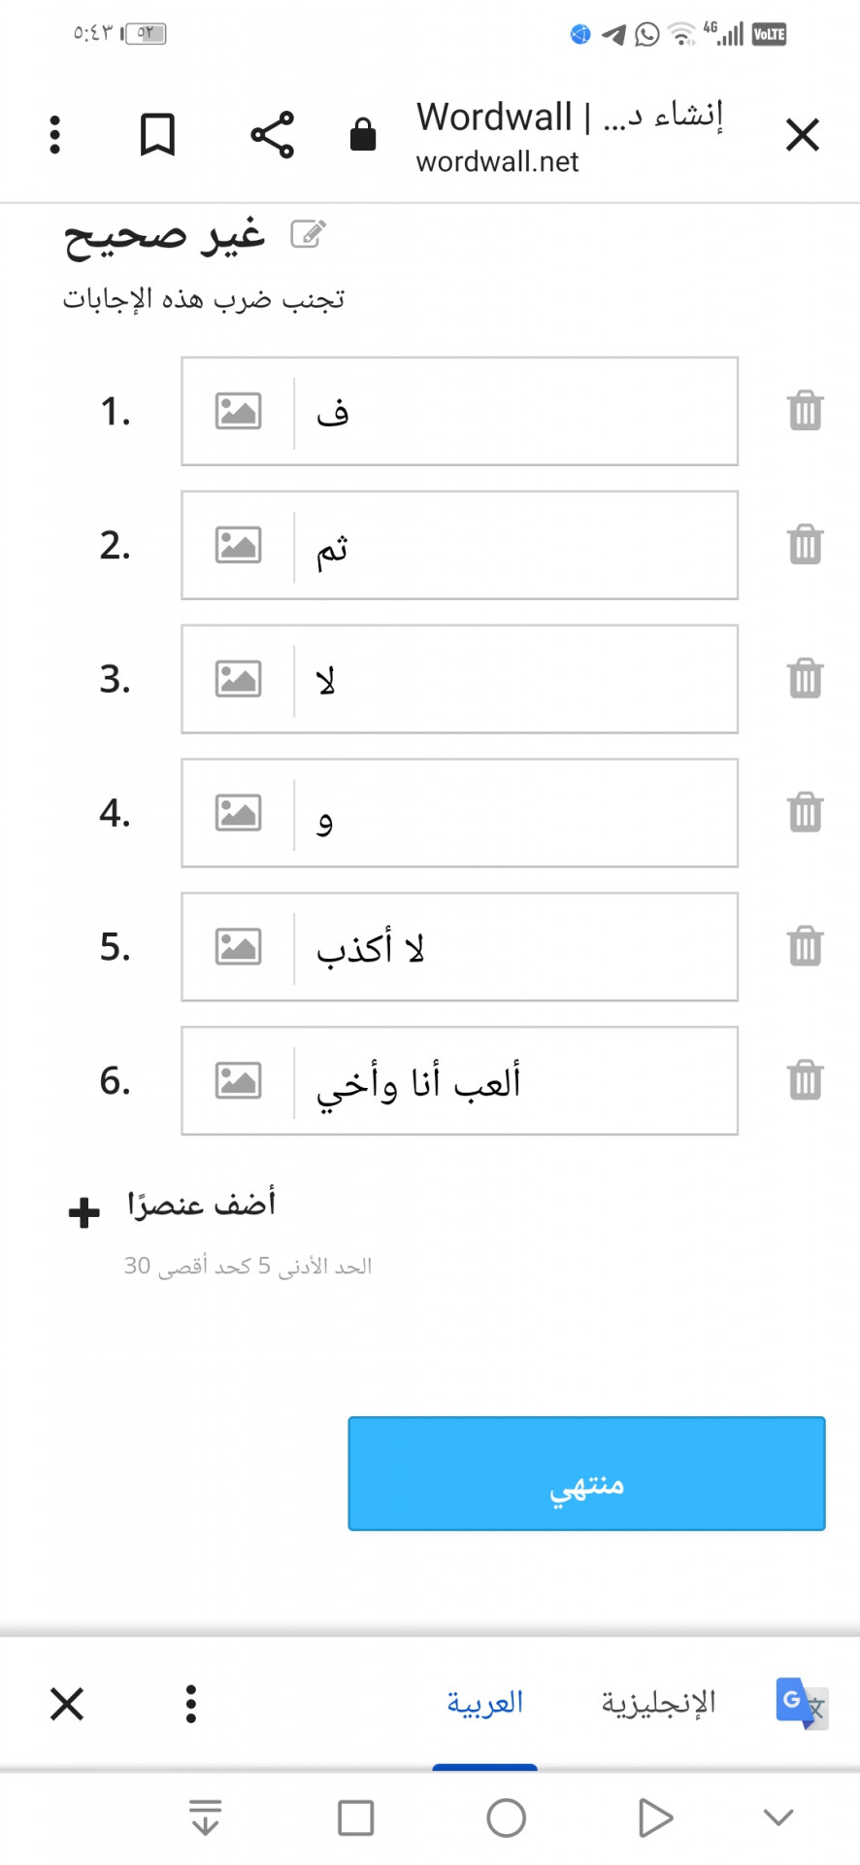Image resolution: width=860 pixels, height=1865 pixels.
Task: Add an image to answer 5
Action: (238, 946)
